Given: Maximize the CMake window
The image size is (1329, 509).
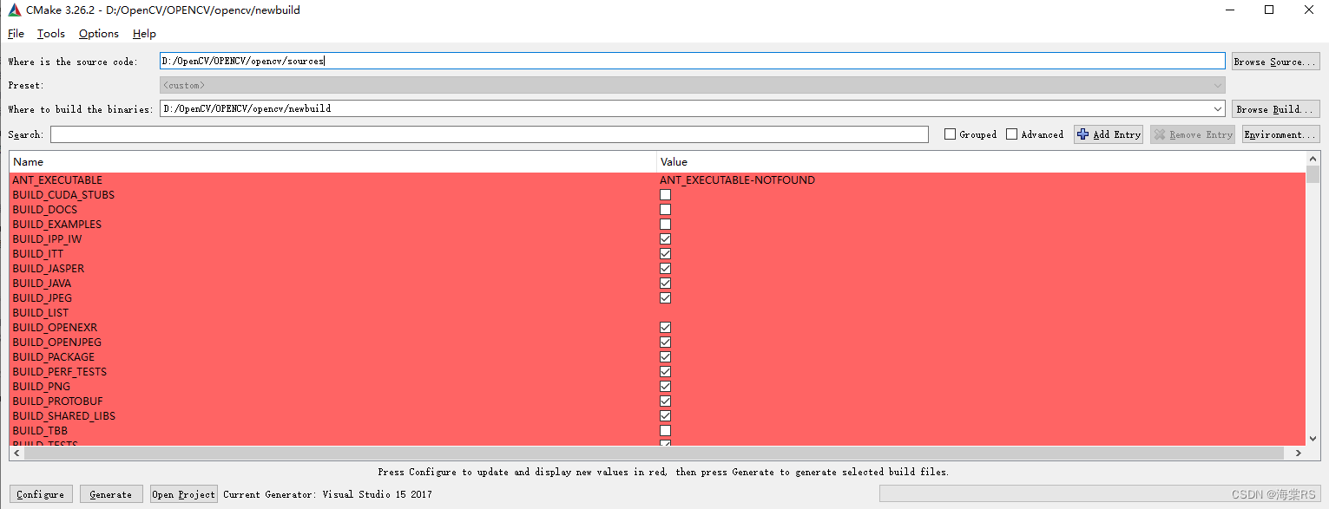Looking at the screenshot, I should tap(1269, 10).
